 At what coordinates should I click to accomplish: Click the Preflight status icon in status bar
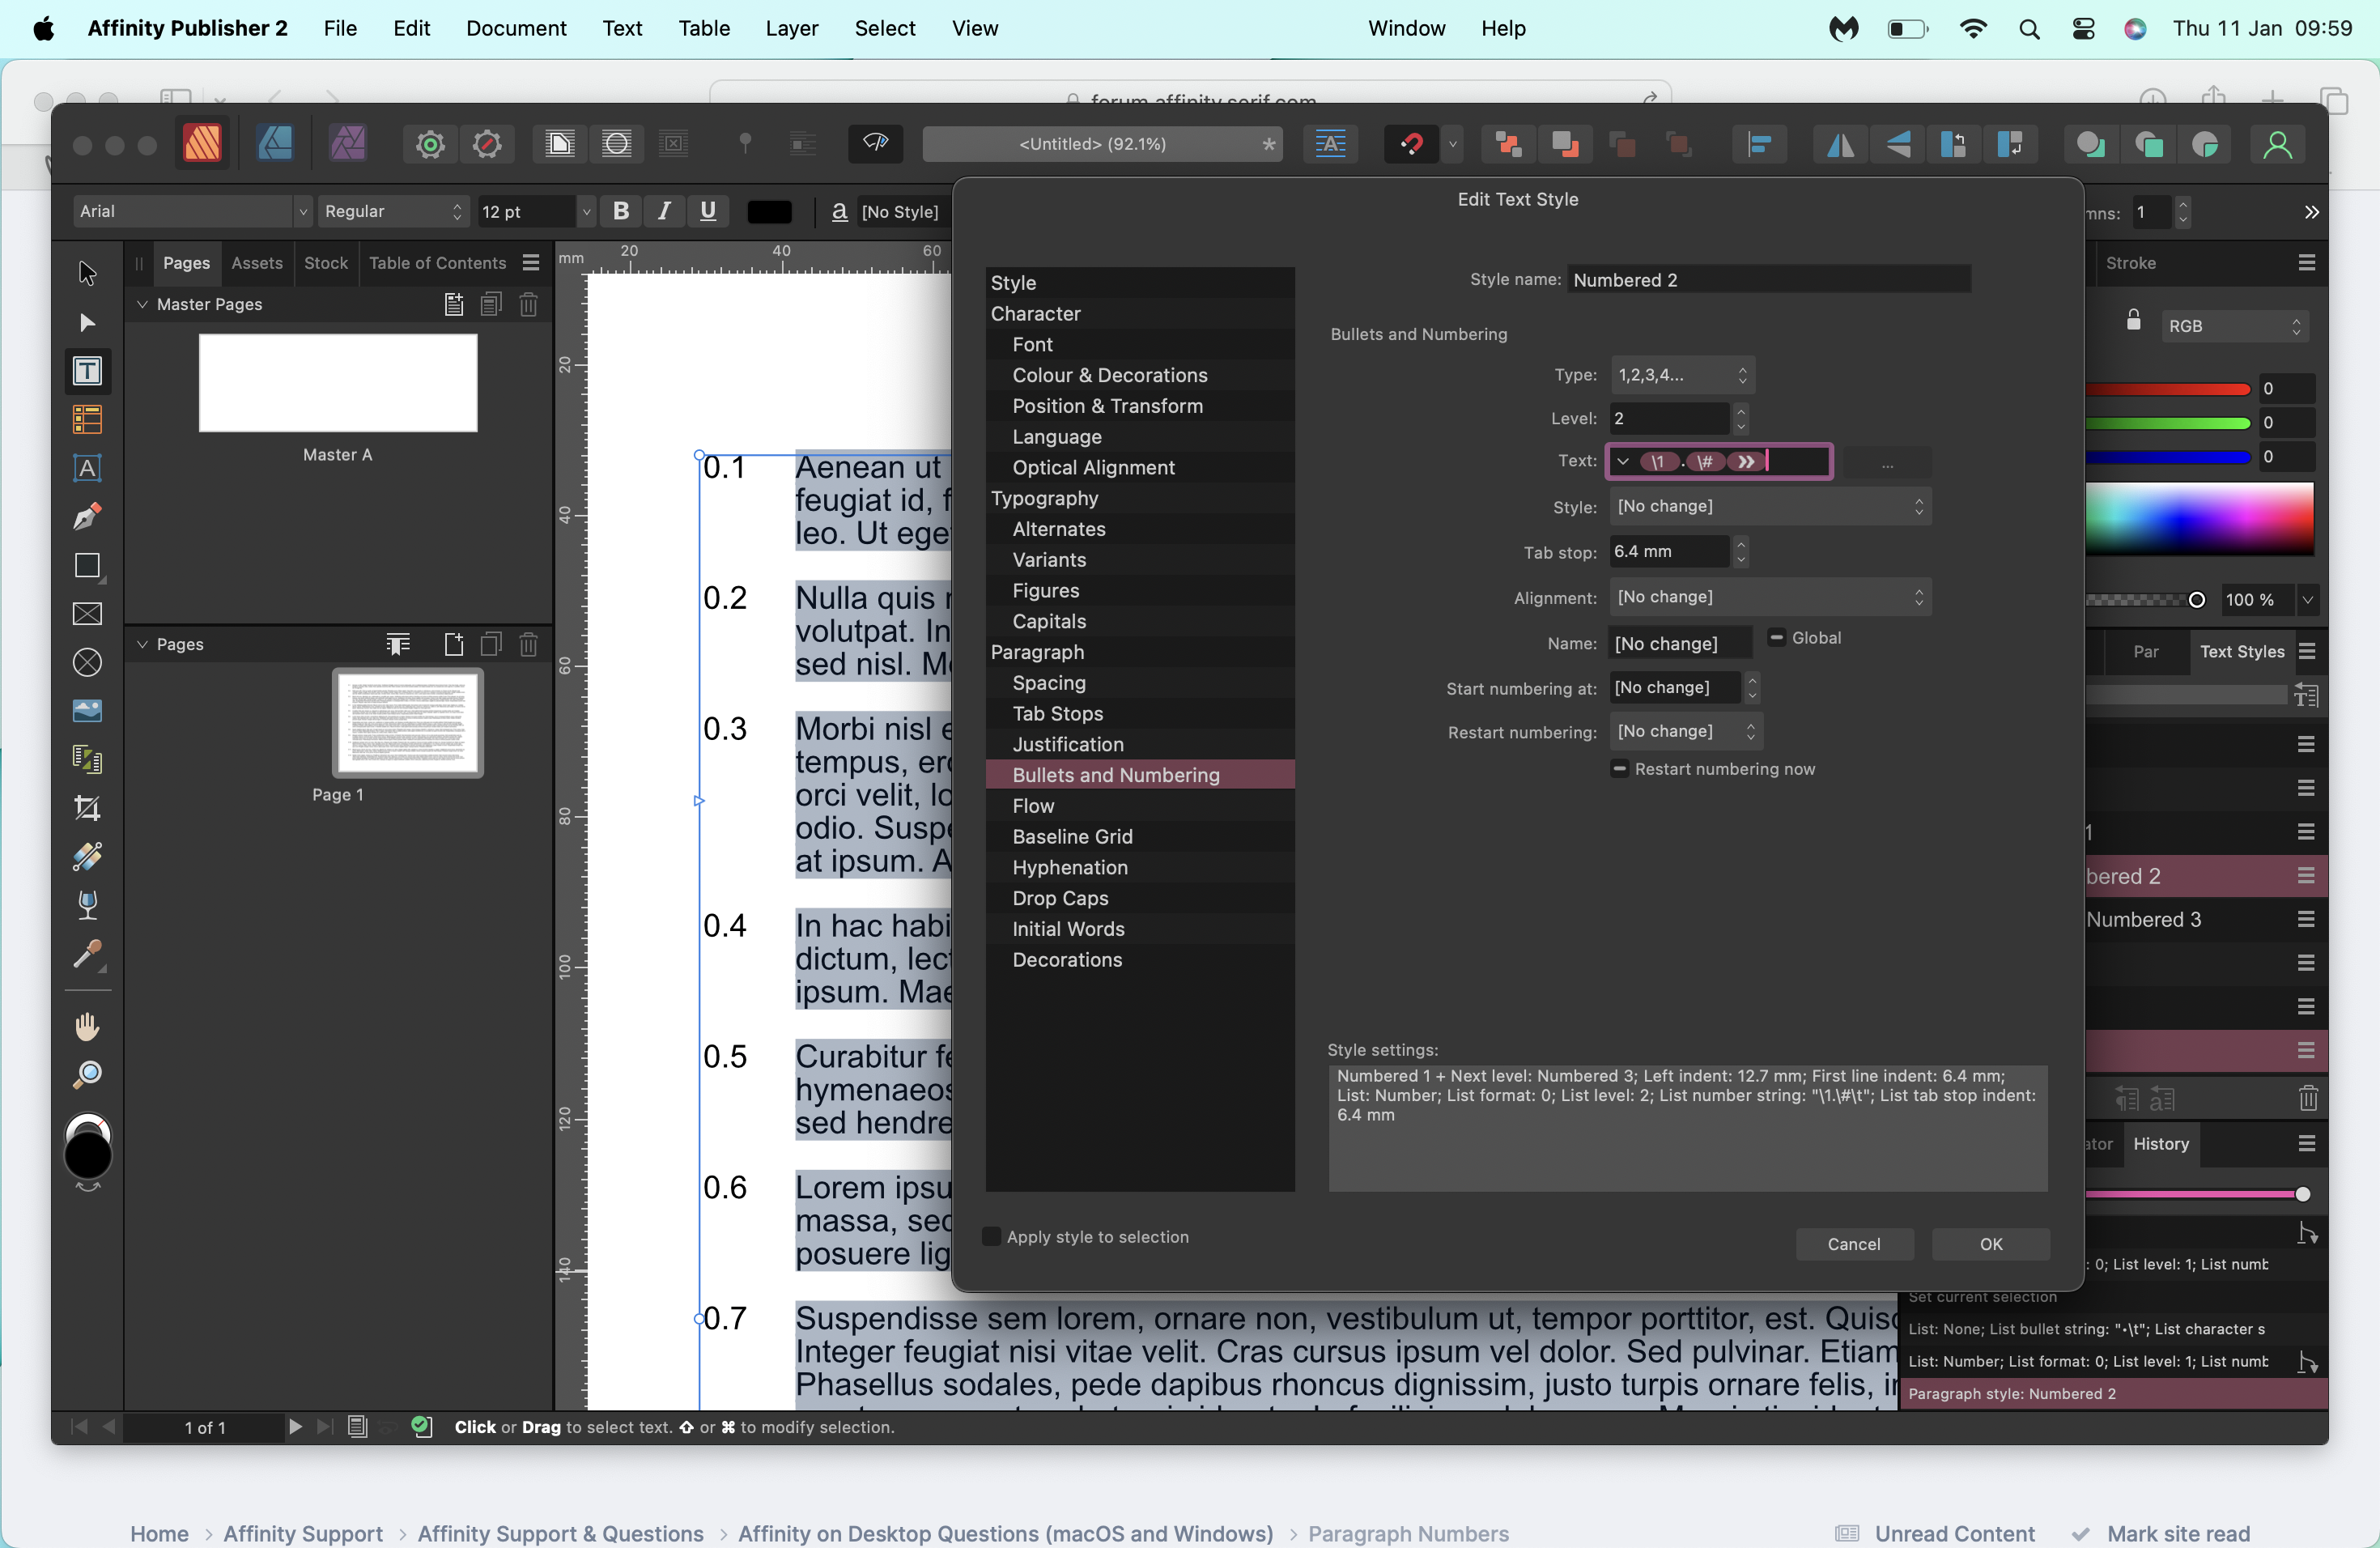422,1427
